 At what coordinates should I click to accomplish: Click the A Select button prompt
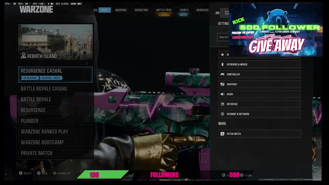click(x=21, y=173)
